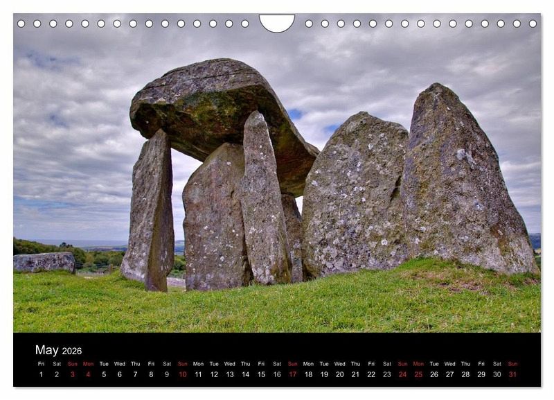Select Sunday day 10

pos(183,374)
